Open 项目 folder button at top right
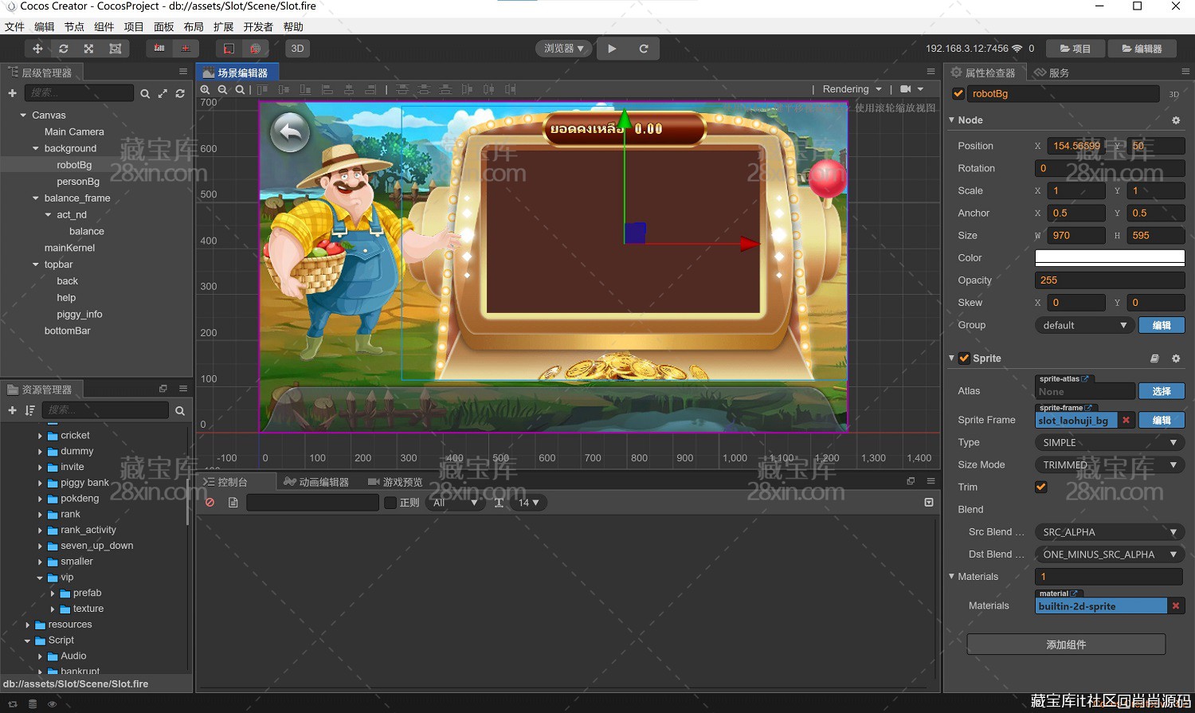 point(1075,49)
